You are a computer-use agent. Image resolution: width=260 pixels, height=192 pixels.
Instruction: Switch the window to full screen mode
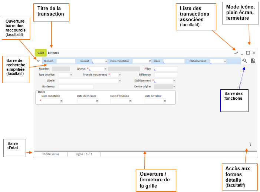point(248,53)
